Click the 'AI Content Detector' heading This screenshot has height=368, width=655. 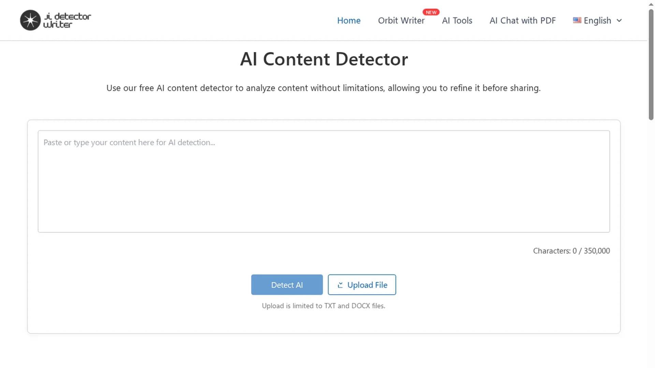[x=324, y=59]
